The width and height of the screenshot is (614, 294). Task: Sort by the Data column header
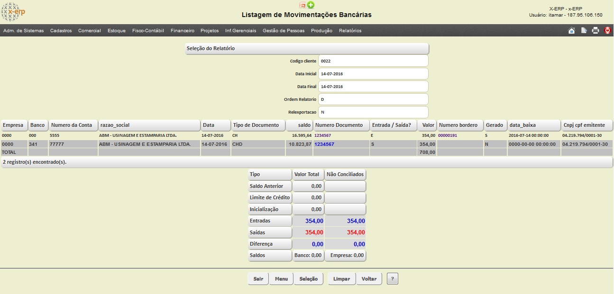pyautogui.click(x=215, y=125)
